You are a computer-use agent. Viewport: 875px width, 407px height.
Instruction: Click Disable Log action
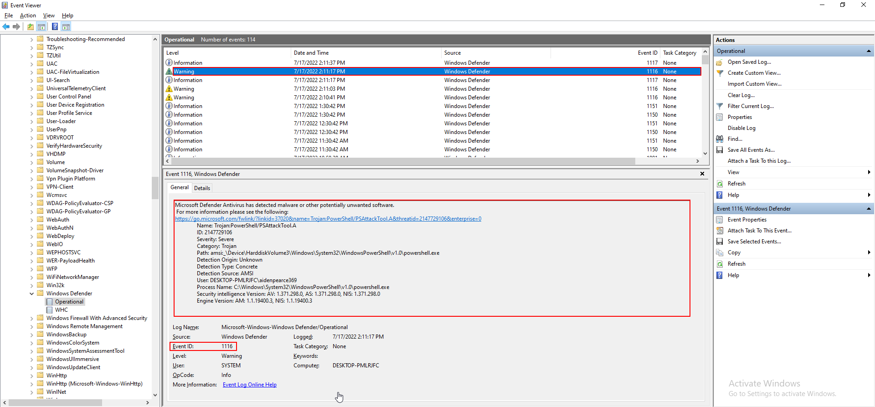[x=741, y=128]
